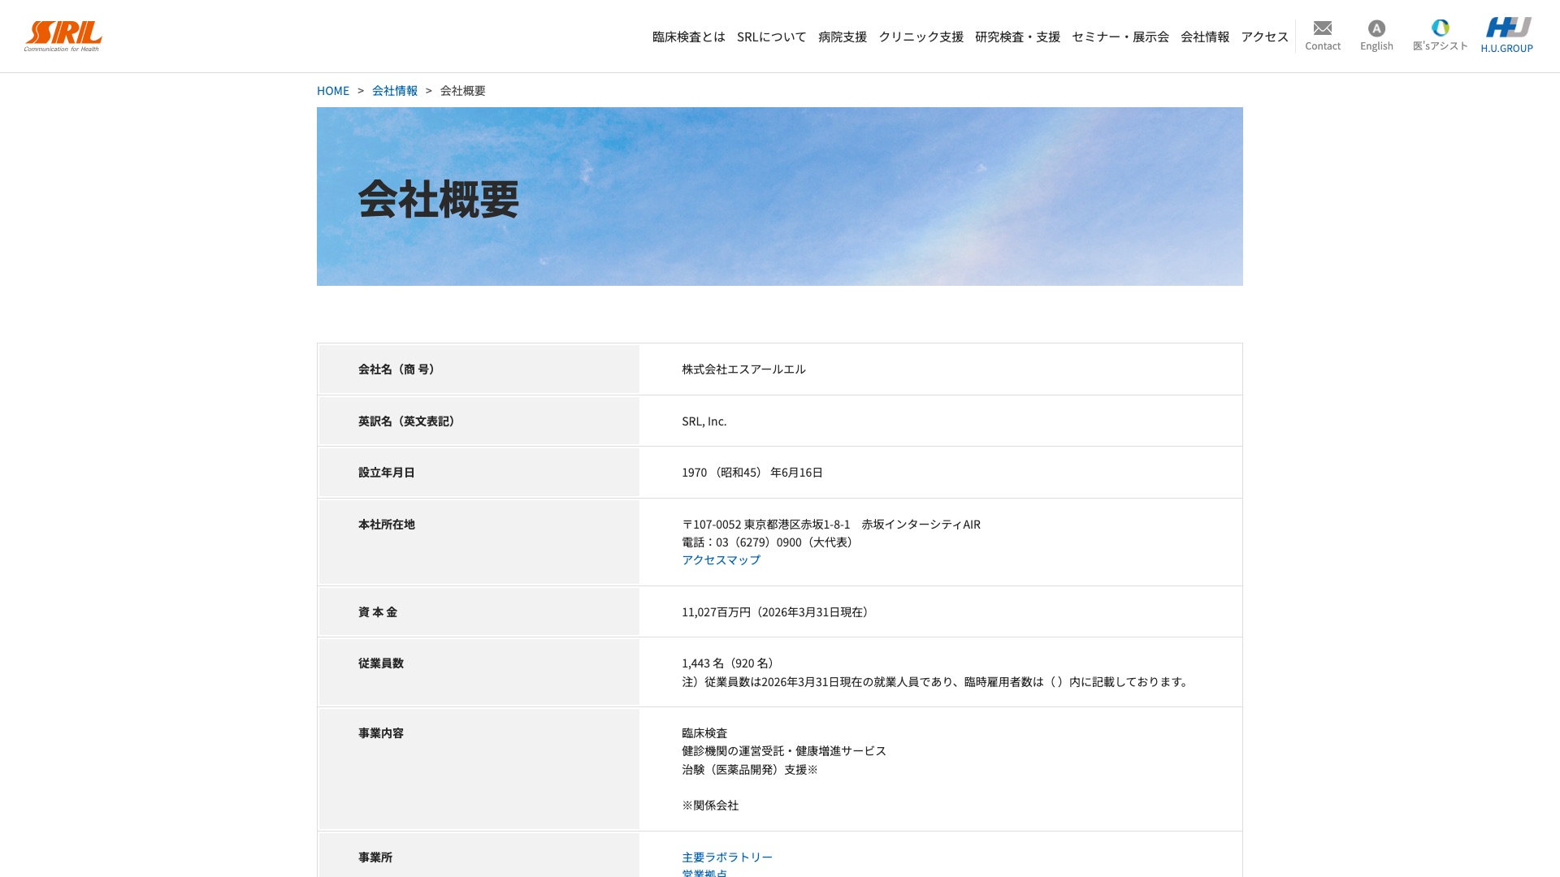Screen dimensions: 1560x877
Task: Select the 健診機関の運営受託・健康増進サービス line
Action: pos(784,750)
